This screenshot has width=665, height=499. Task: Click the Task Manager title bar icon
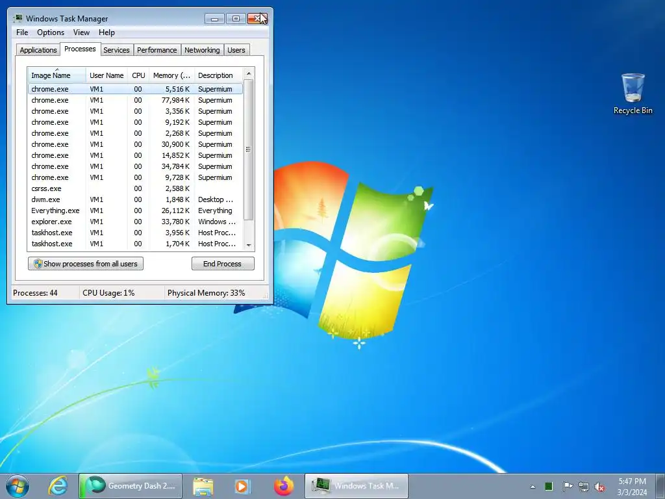click(18, 19)
